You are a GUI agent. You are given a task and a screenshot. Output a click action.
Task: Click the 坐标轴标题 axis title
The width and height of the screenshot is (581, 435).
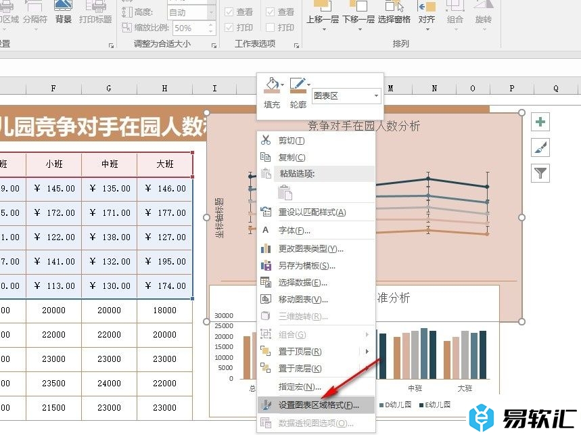click(219, 218)
